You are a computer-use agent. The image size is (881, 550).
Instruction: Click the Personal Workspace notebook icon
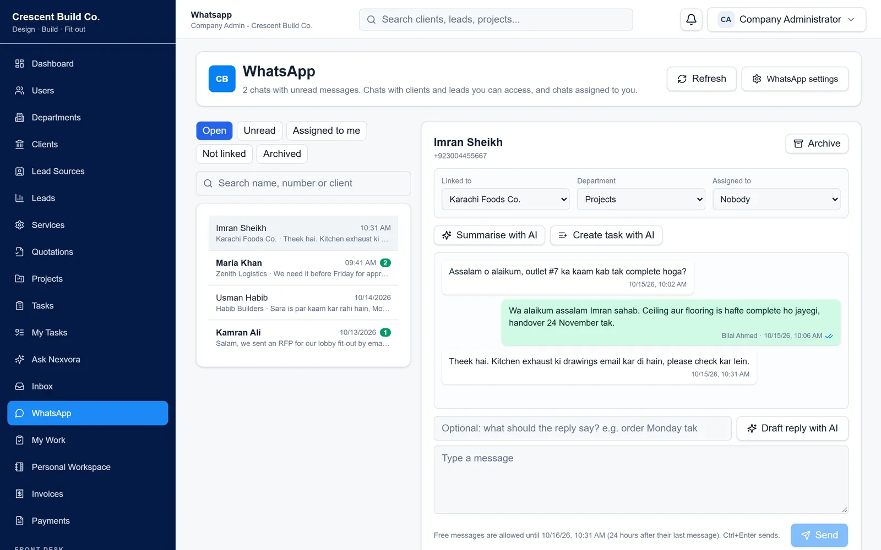click(x=20, y=468)
